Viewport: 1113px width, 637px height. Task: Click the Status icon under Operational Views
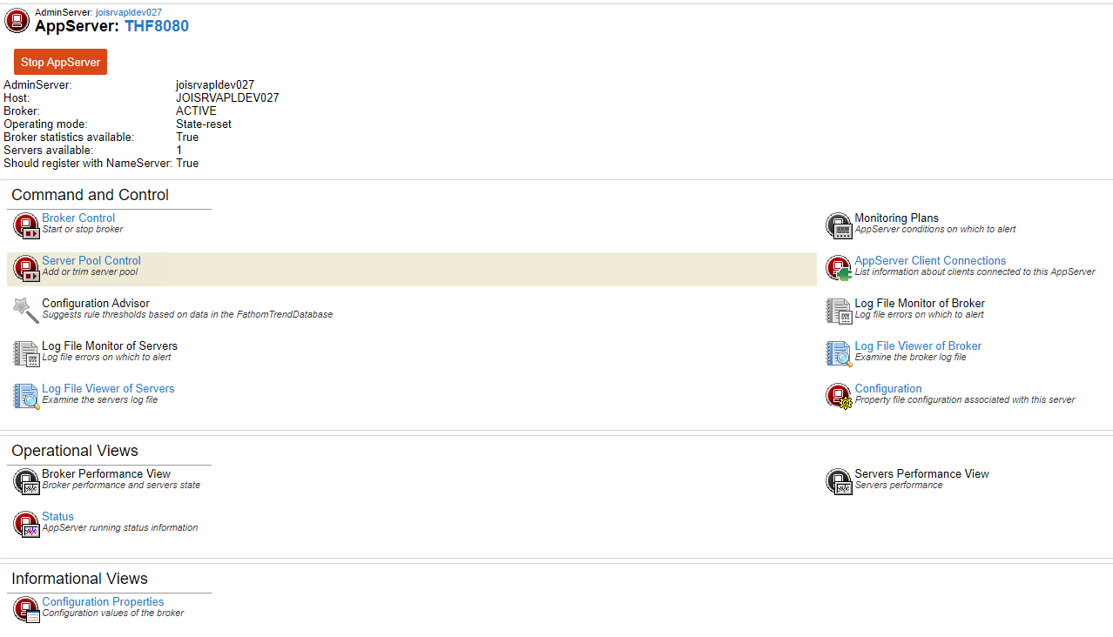click(26, 524)
